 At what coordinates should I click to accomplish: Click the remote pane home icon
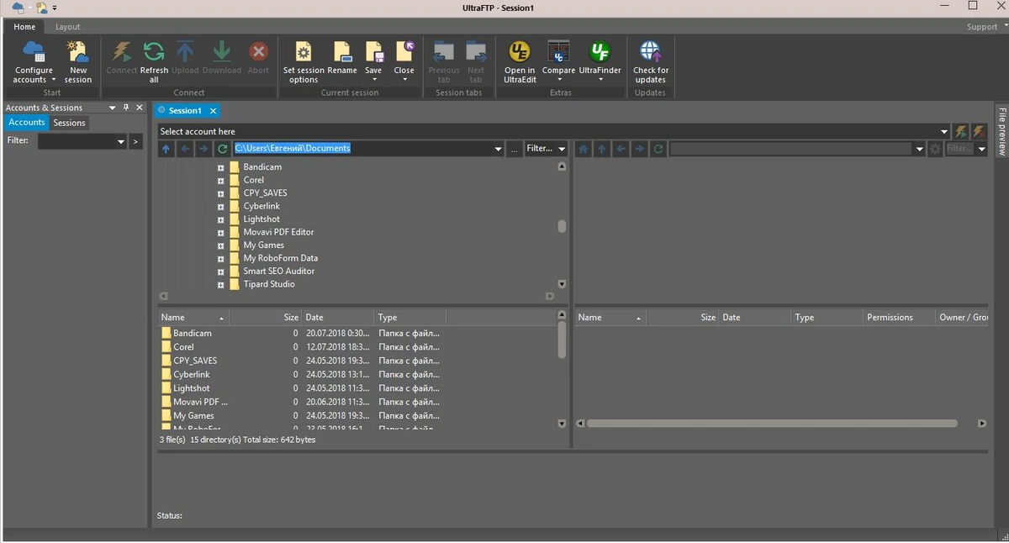pyautogui.click(x=584, y=149)
